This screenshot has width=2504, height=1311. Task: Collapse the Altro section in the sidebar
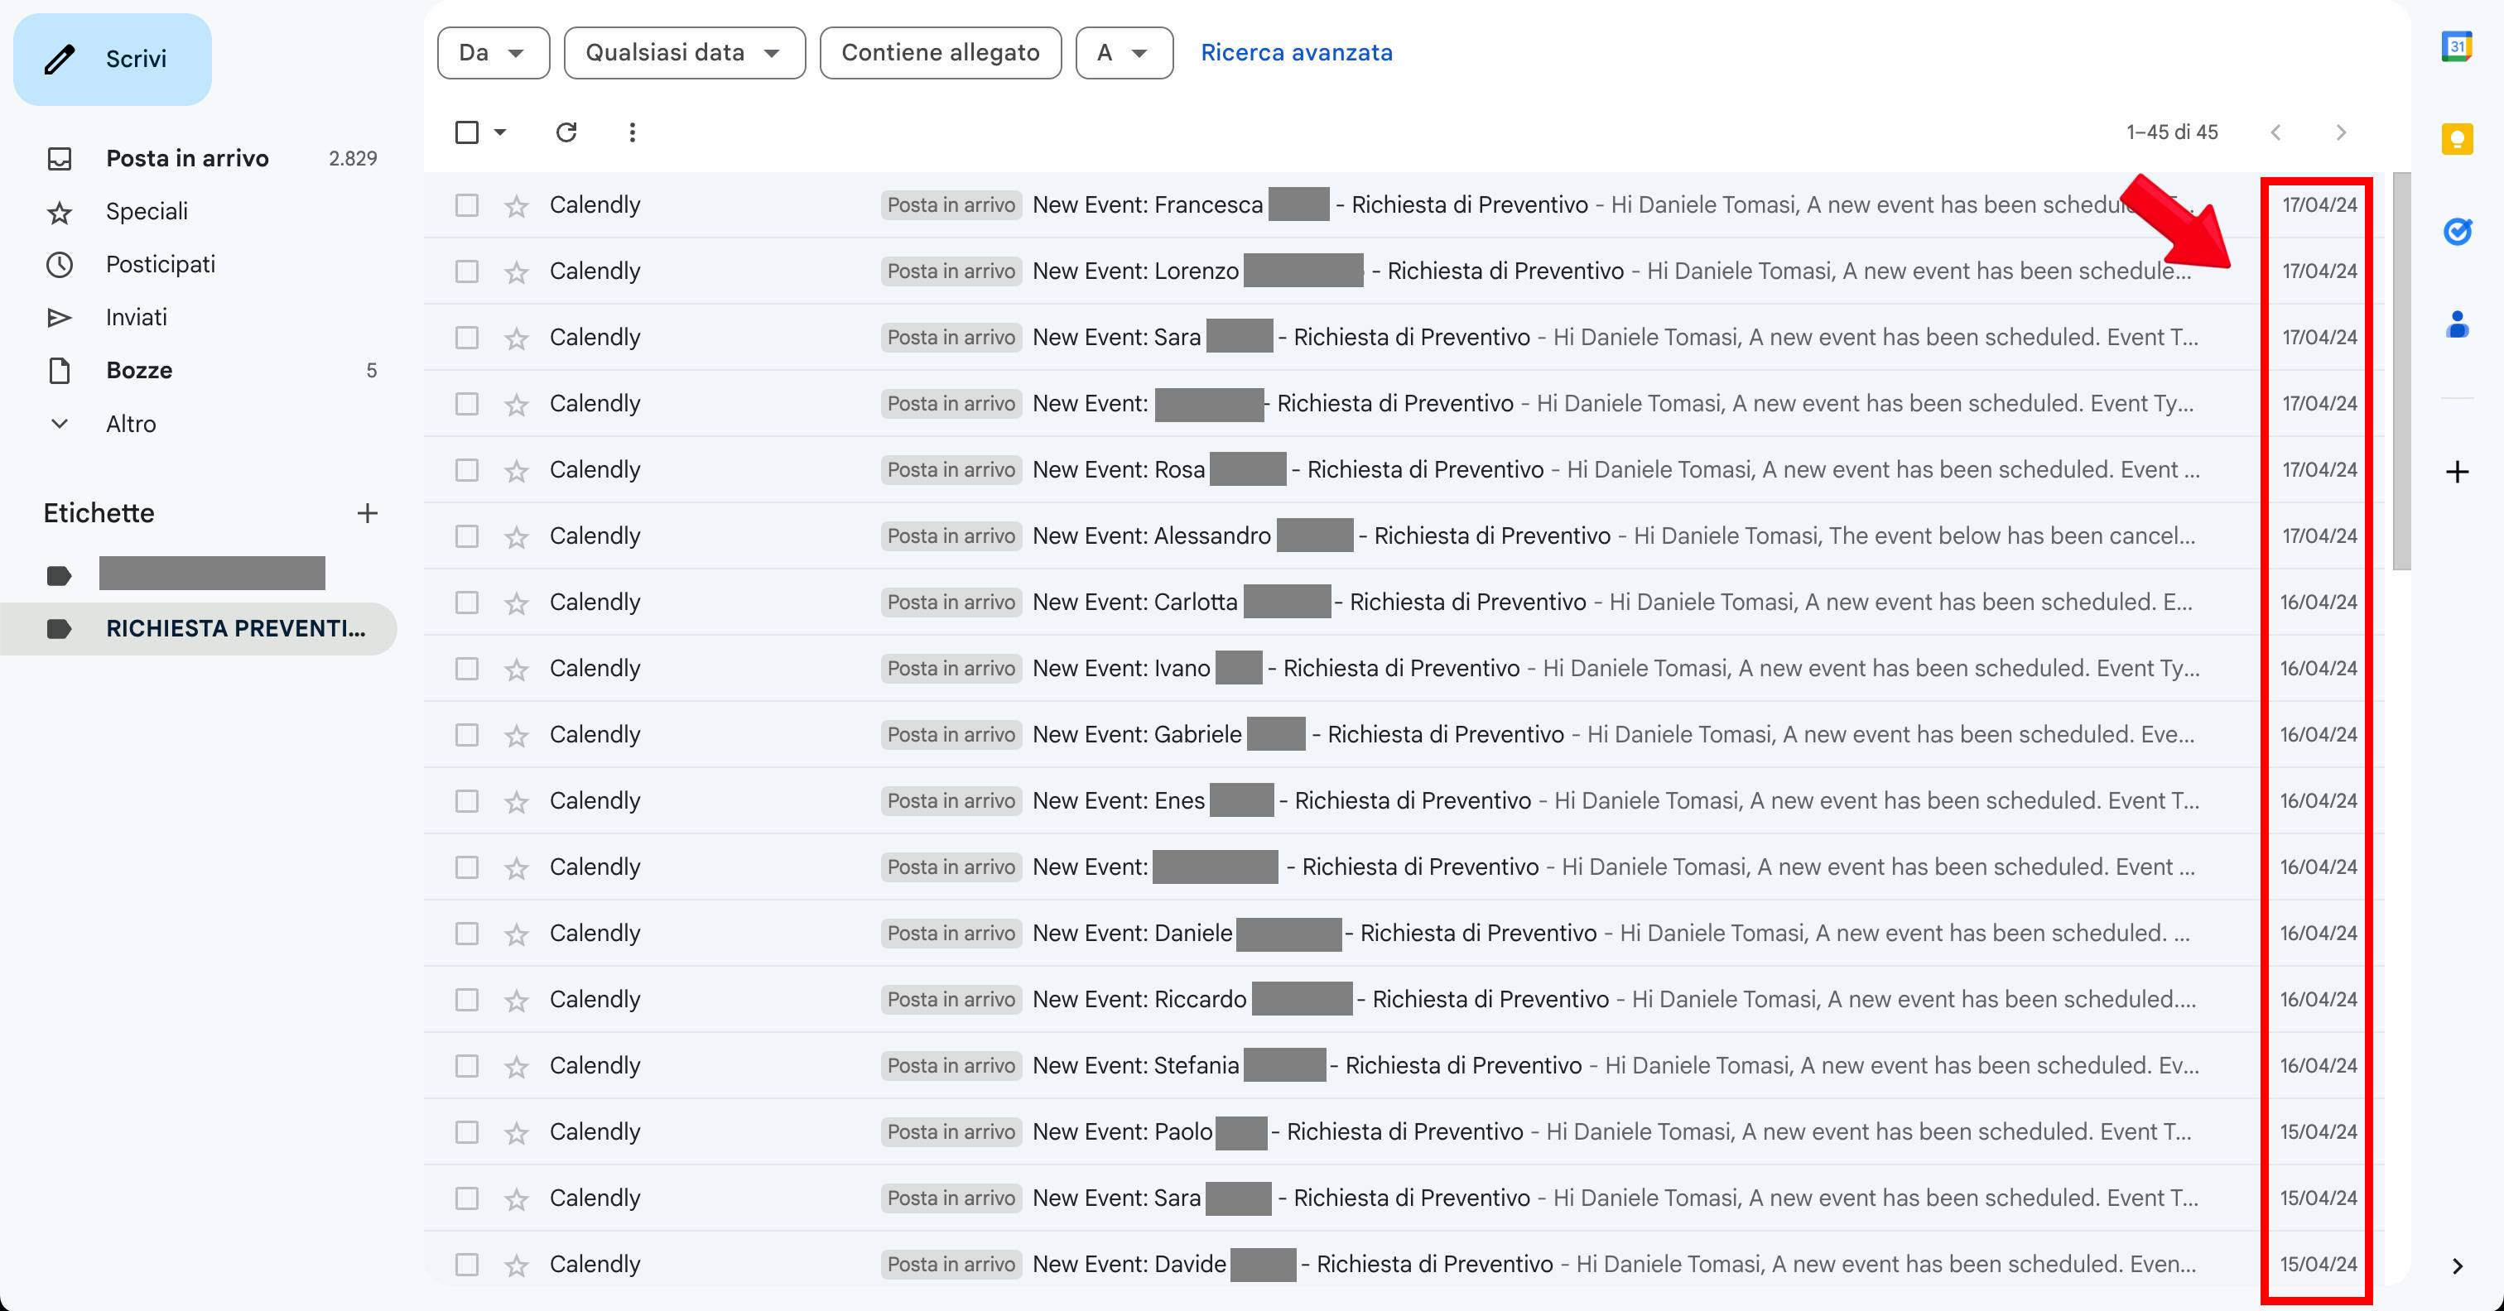click(x=60, y=424)
